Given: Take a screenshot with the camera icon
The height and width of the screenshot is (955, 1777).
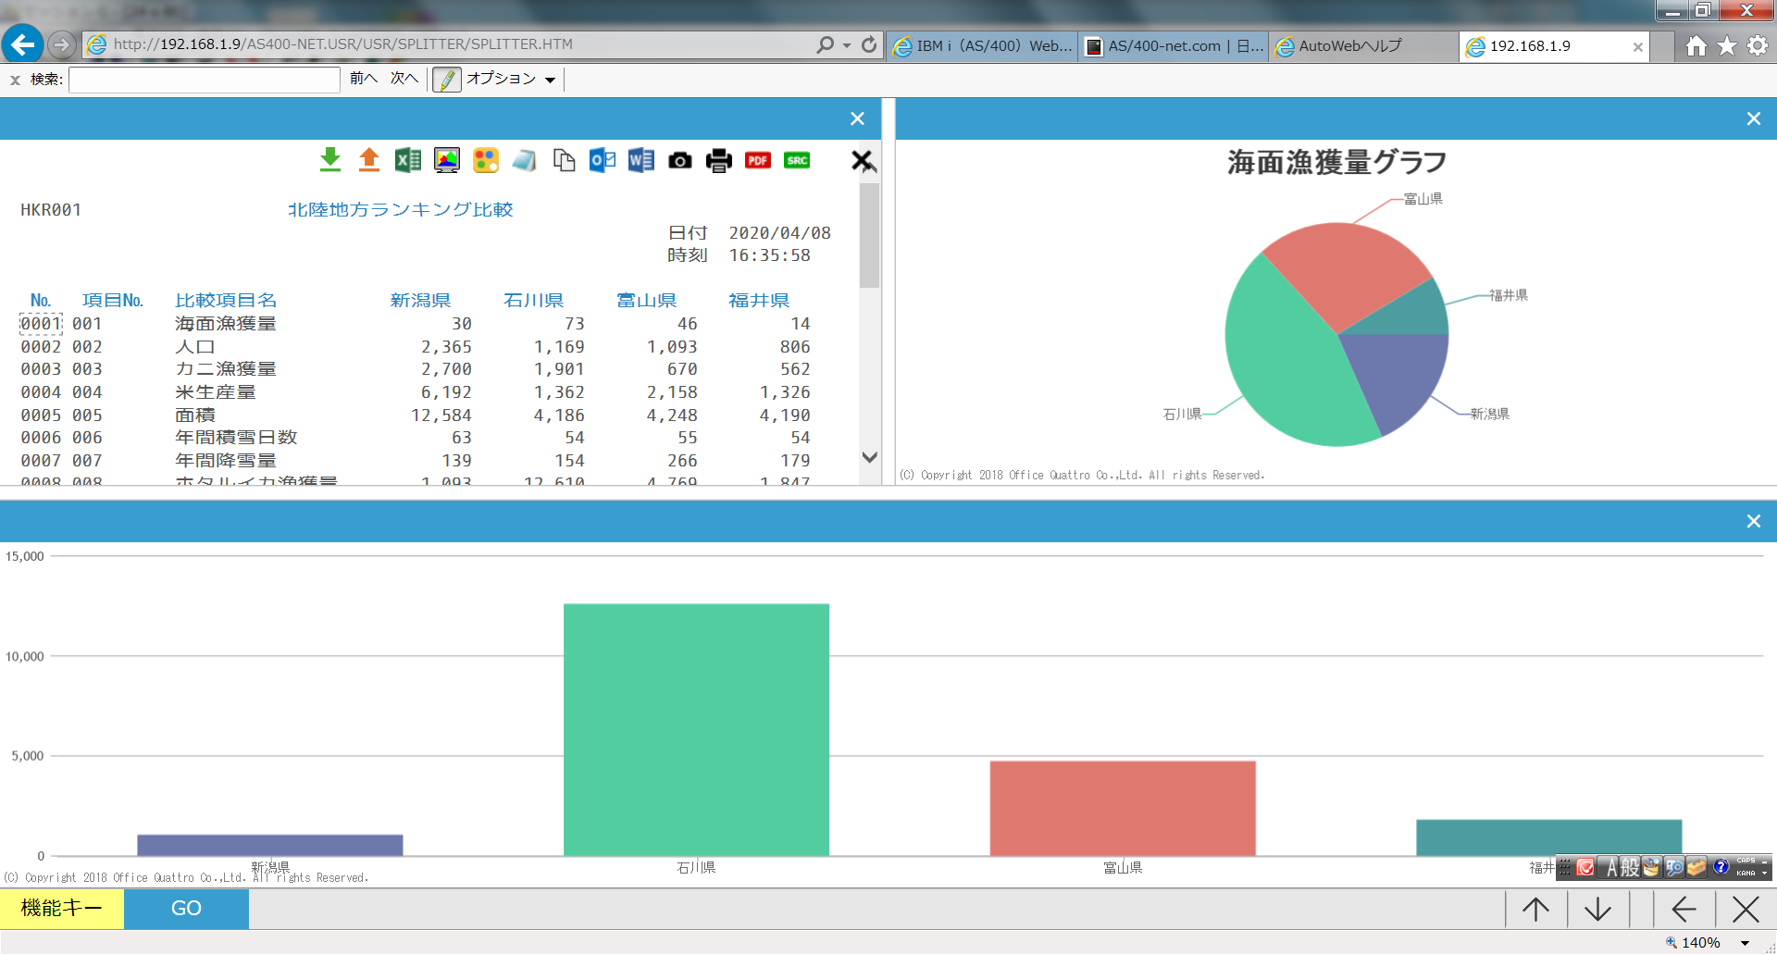Looking at the screenshot, I should point(680,161).
